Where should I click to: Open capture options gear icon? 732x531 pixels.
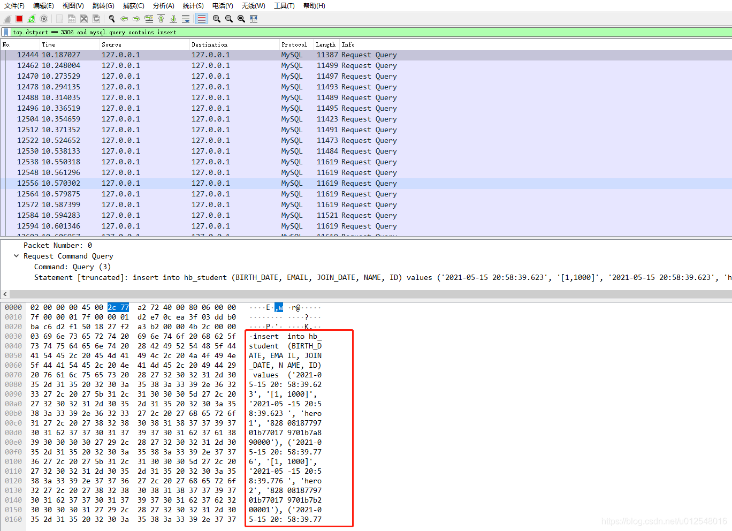pos(44,19)
